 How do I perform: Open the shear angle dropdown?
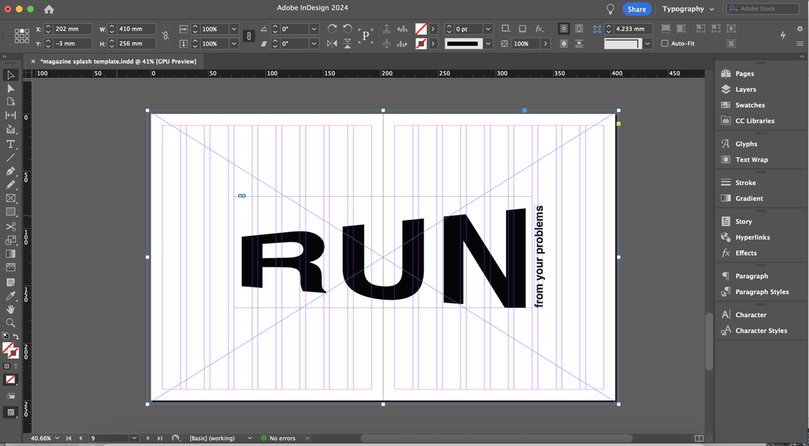point(314,44)
